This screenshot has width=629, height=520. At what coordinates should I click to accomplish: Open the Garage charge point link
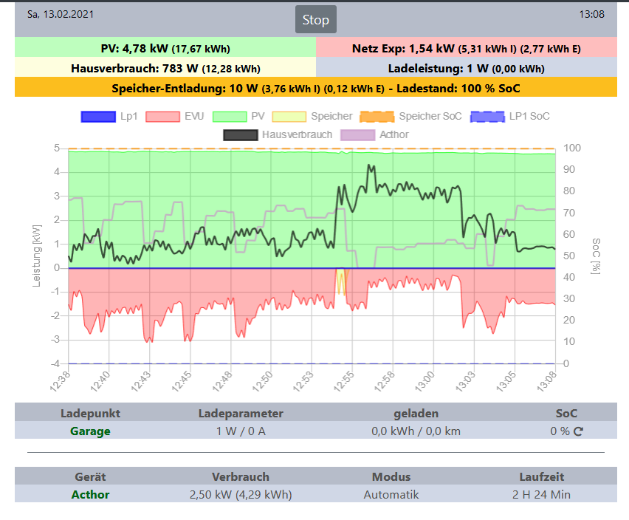click(90, 431)
